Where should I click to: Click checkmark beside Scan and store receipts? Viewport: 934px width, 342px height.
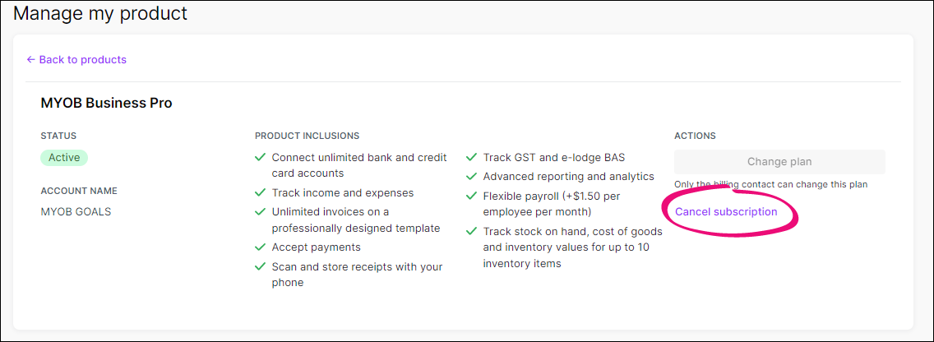[x=261, y=266]
